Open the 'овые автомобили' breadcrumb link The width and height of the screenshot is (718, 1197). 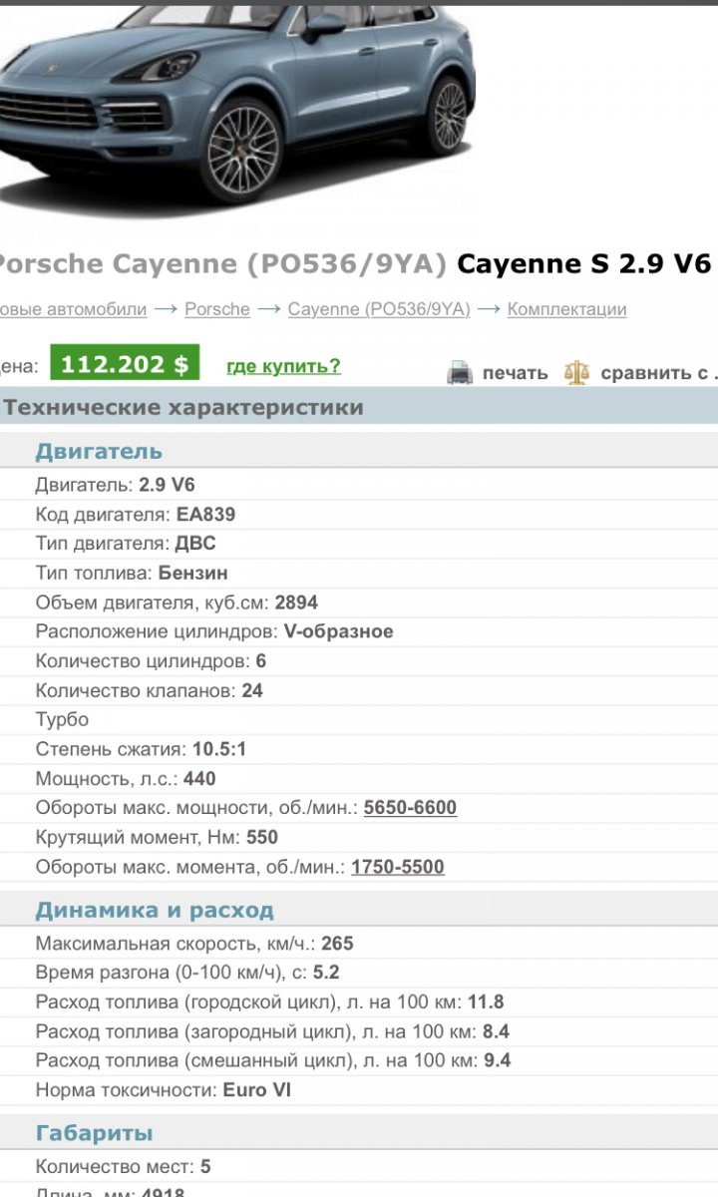coord(73,309)
